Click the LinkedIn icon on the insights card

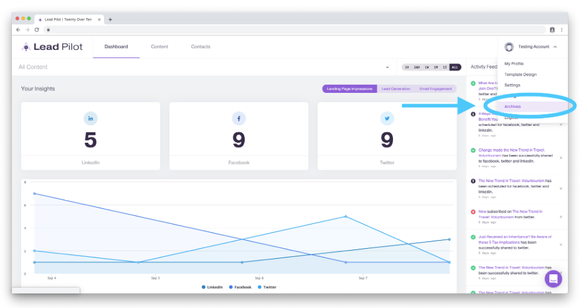coord(90,118)
